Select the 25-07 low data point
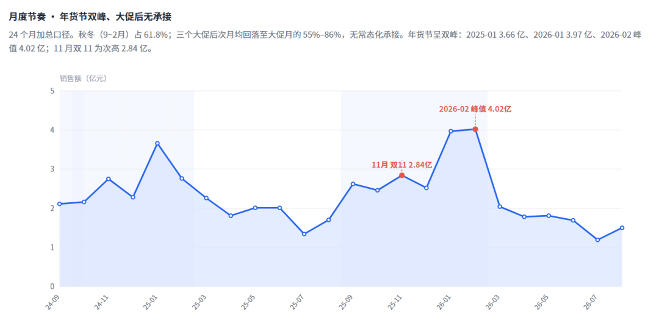This screenshot has height=329, width=659. 304,234
